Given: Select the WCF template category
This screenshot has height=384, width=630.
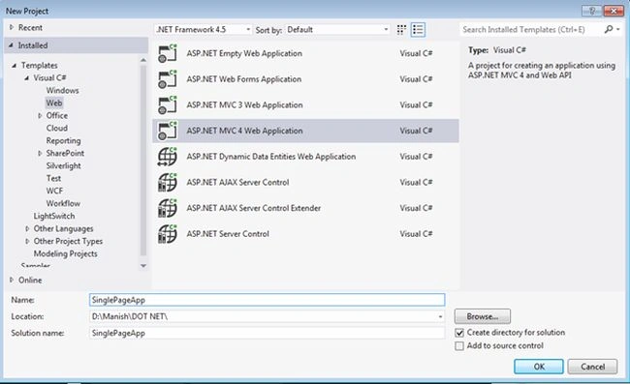Looking at the screenshot, I should [x=54, y=191].
